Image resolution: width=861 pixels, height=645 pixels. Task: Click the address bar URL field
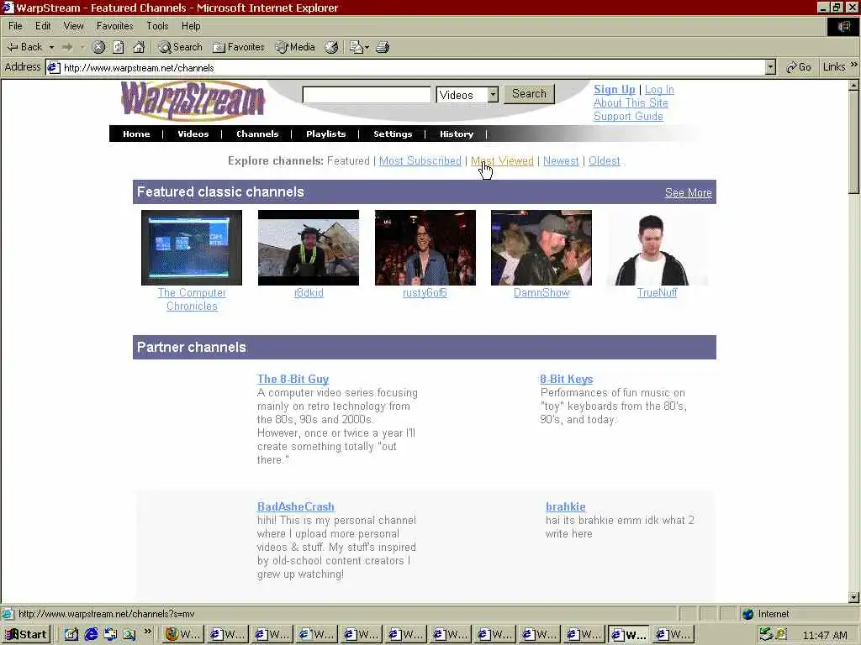pos(405,67)
